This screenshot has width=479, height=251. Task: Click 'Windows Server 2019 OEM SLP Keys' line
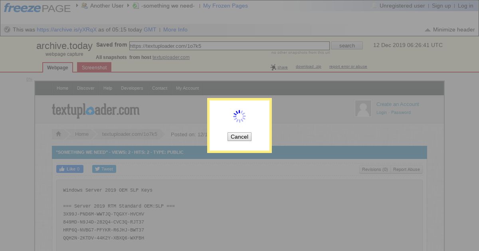[x=108, y=190]
